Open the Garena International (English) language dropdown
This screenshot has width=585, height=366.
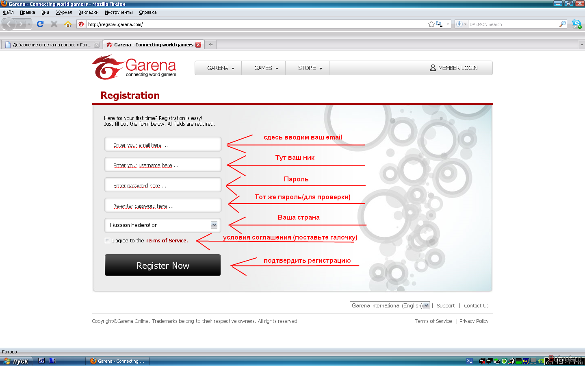pyautogui.click(x=390, y=305)
